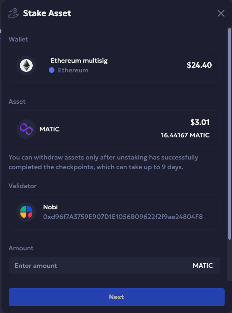The height and width of the screenshot is (313, 232).
Task: Click the MATIC polygon logo icon
Action: tap(26, 129)
